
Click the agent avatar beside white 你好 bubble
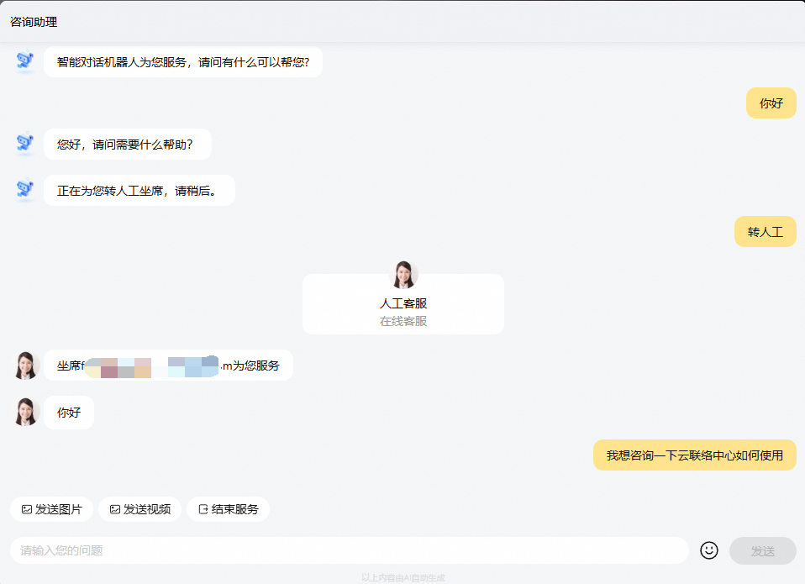(x=26, y=412)
